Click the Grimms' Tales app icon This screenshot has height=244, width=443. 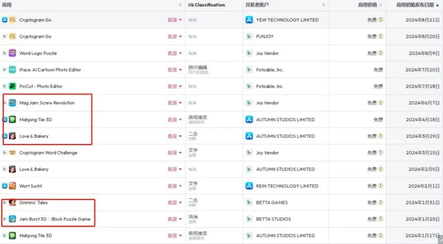click(12, 203)
